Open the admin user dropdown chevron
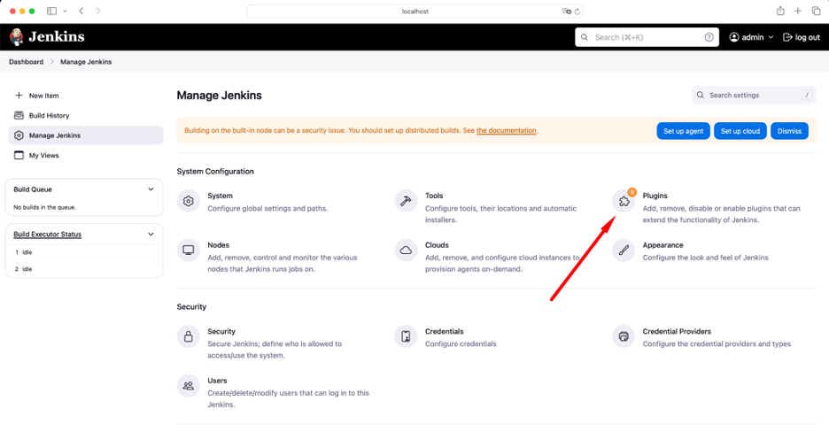Image resolution: width=829 pixels, height=432 pixels. coord(771,37)
